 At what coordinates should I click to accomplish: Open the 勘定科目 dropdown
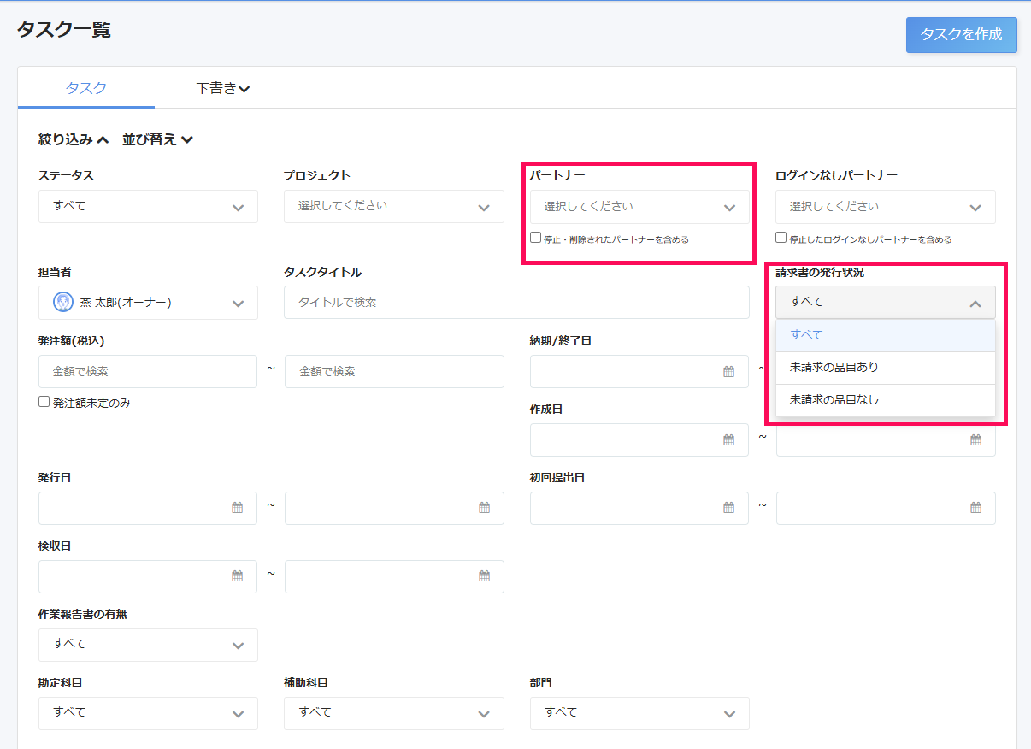click(x=148, y=713)
